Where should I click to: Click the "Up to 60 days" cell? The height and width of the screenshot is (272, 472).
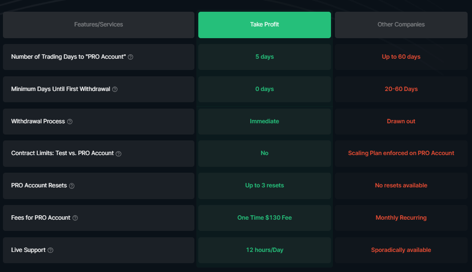401,57
